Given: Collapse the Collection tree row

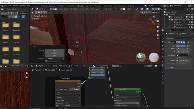Looking at the screenshot, I should tap(165, 15).
